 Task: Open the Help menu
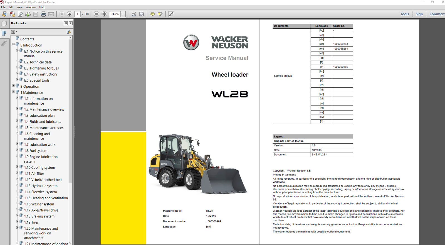[42, 7]
